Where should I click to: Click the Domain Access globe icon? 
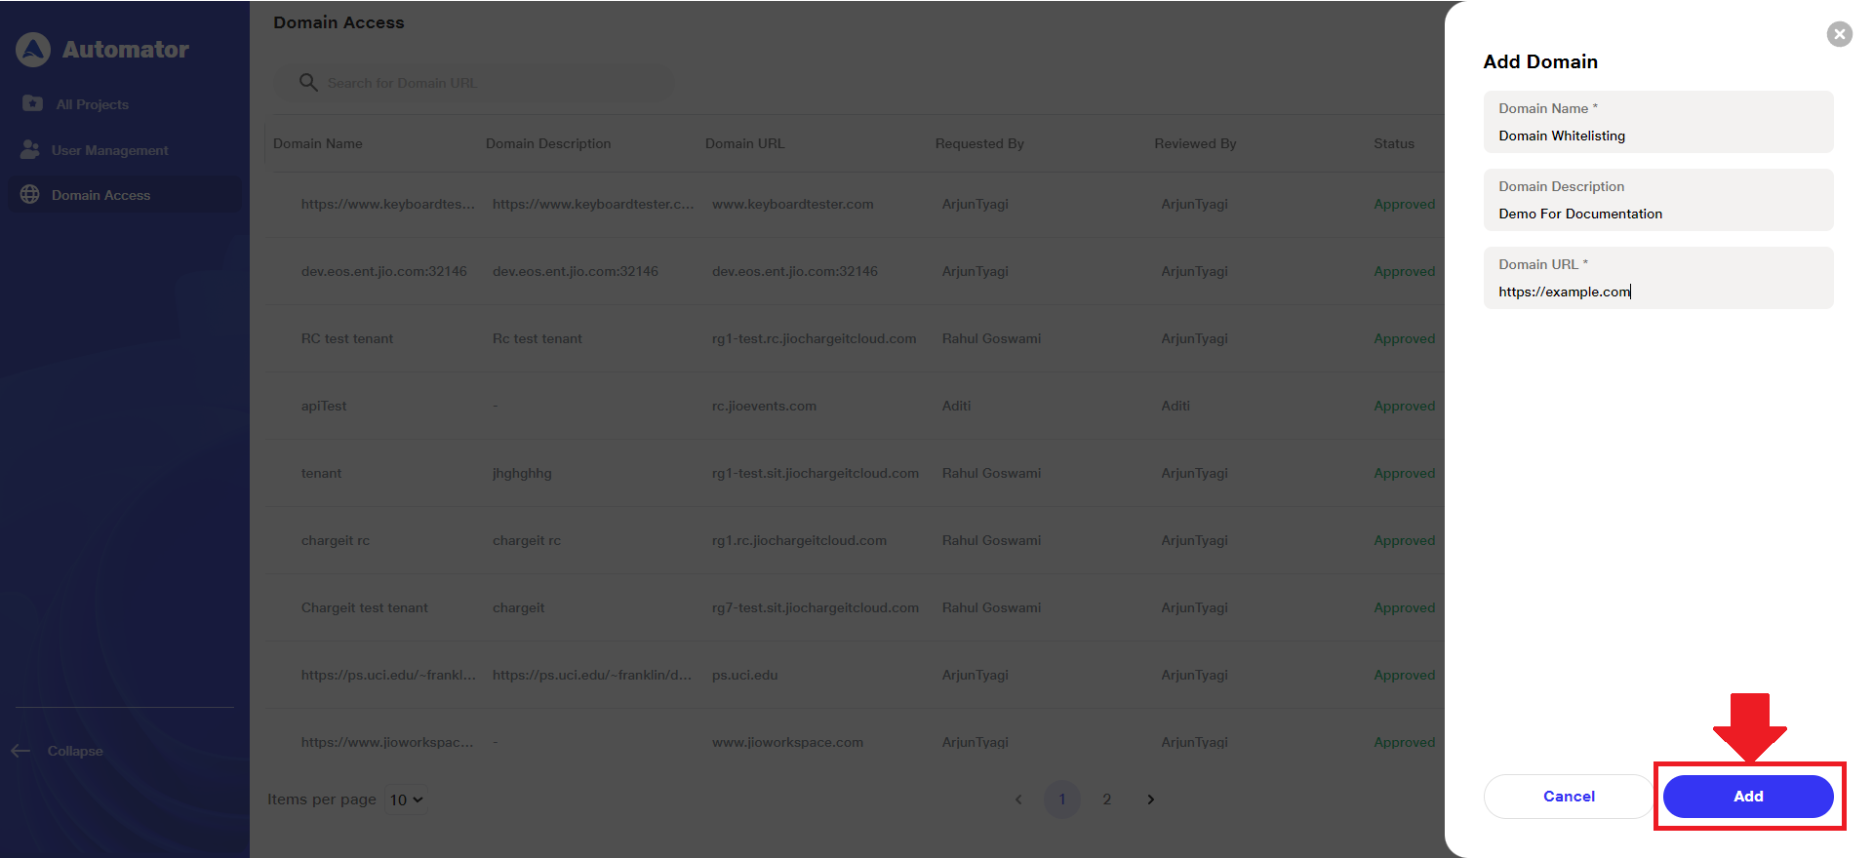(30, 195)
